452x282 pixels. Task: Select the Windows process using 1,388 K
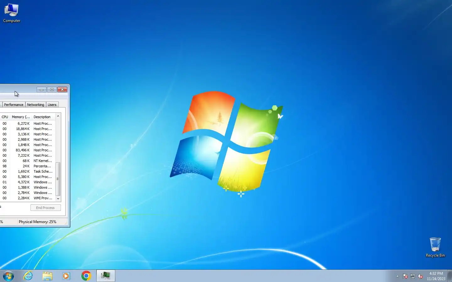[28, 187]
